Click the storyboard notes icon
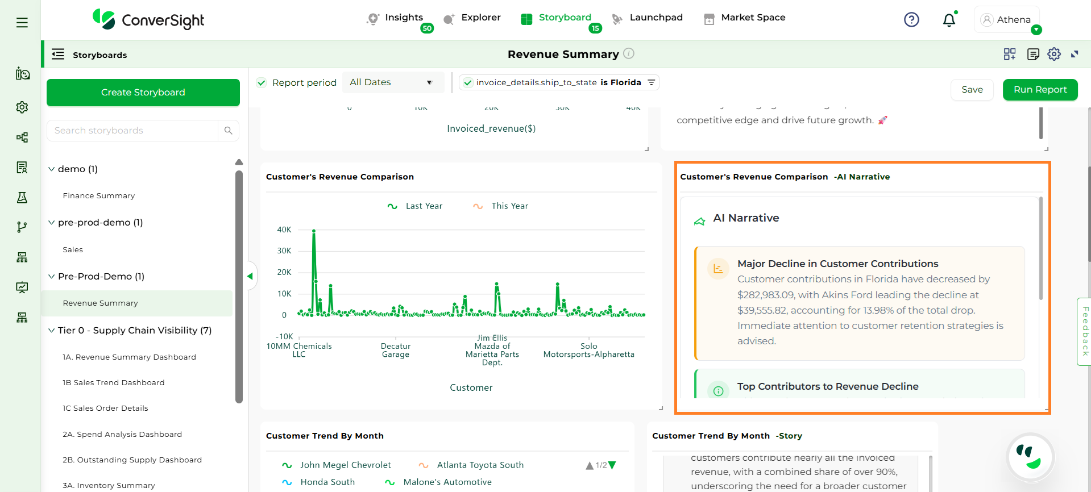The width and height of the screenshot is (1091, 492). 1033,54
